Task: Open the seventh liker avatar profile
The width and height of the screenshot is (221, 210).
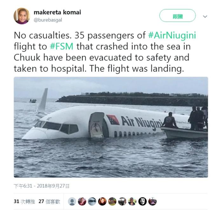Action: [132, 201]
